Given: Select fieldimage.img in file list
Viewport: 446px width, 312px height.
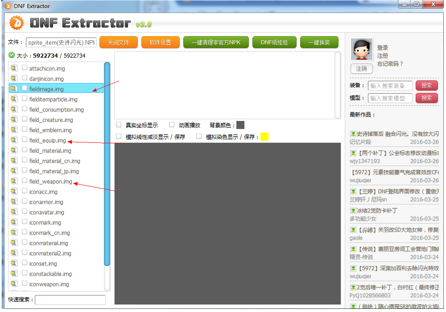Looking at the screenshot, I should [x=46, y=89].
